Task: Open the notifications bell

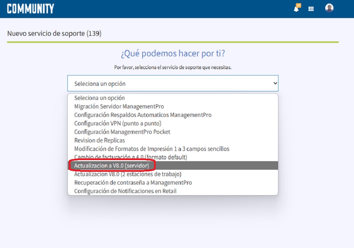Action: click(297, 9)
